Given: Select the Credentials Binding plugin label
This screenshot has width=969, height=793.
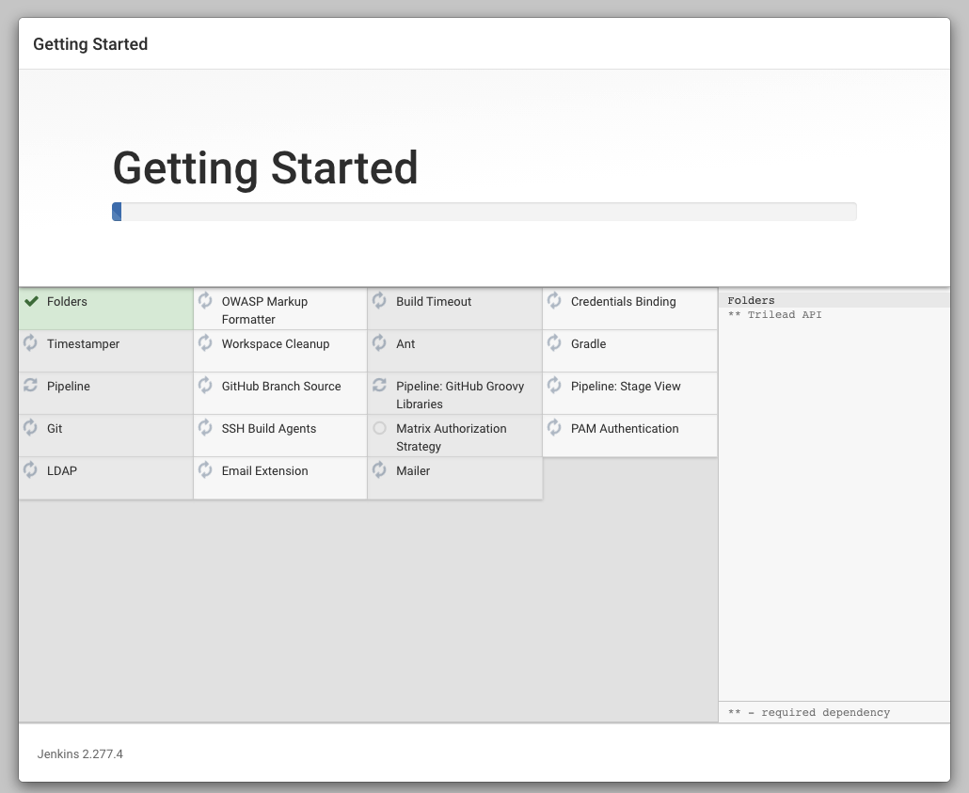Looking at the screenshot, I should pyautogui.click(x=623, y=302).
